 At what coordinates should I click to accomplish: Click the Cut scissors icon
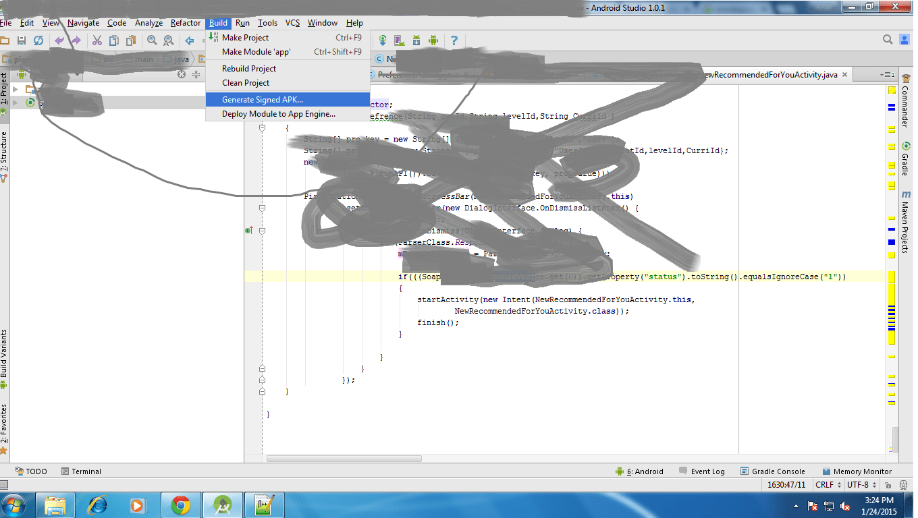click(97, 40)
